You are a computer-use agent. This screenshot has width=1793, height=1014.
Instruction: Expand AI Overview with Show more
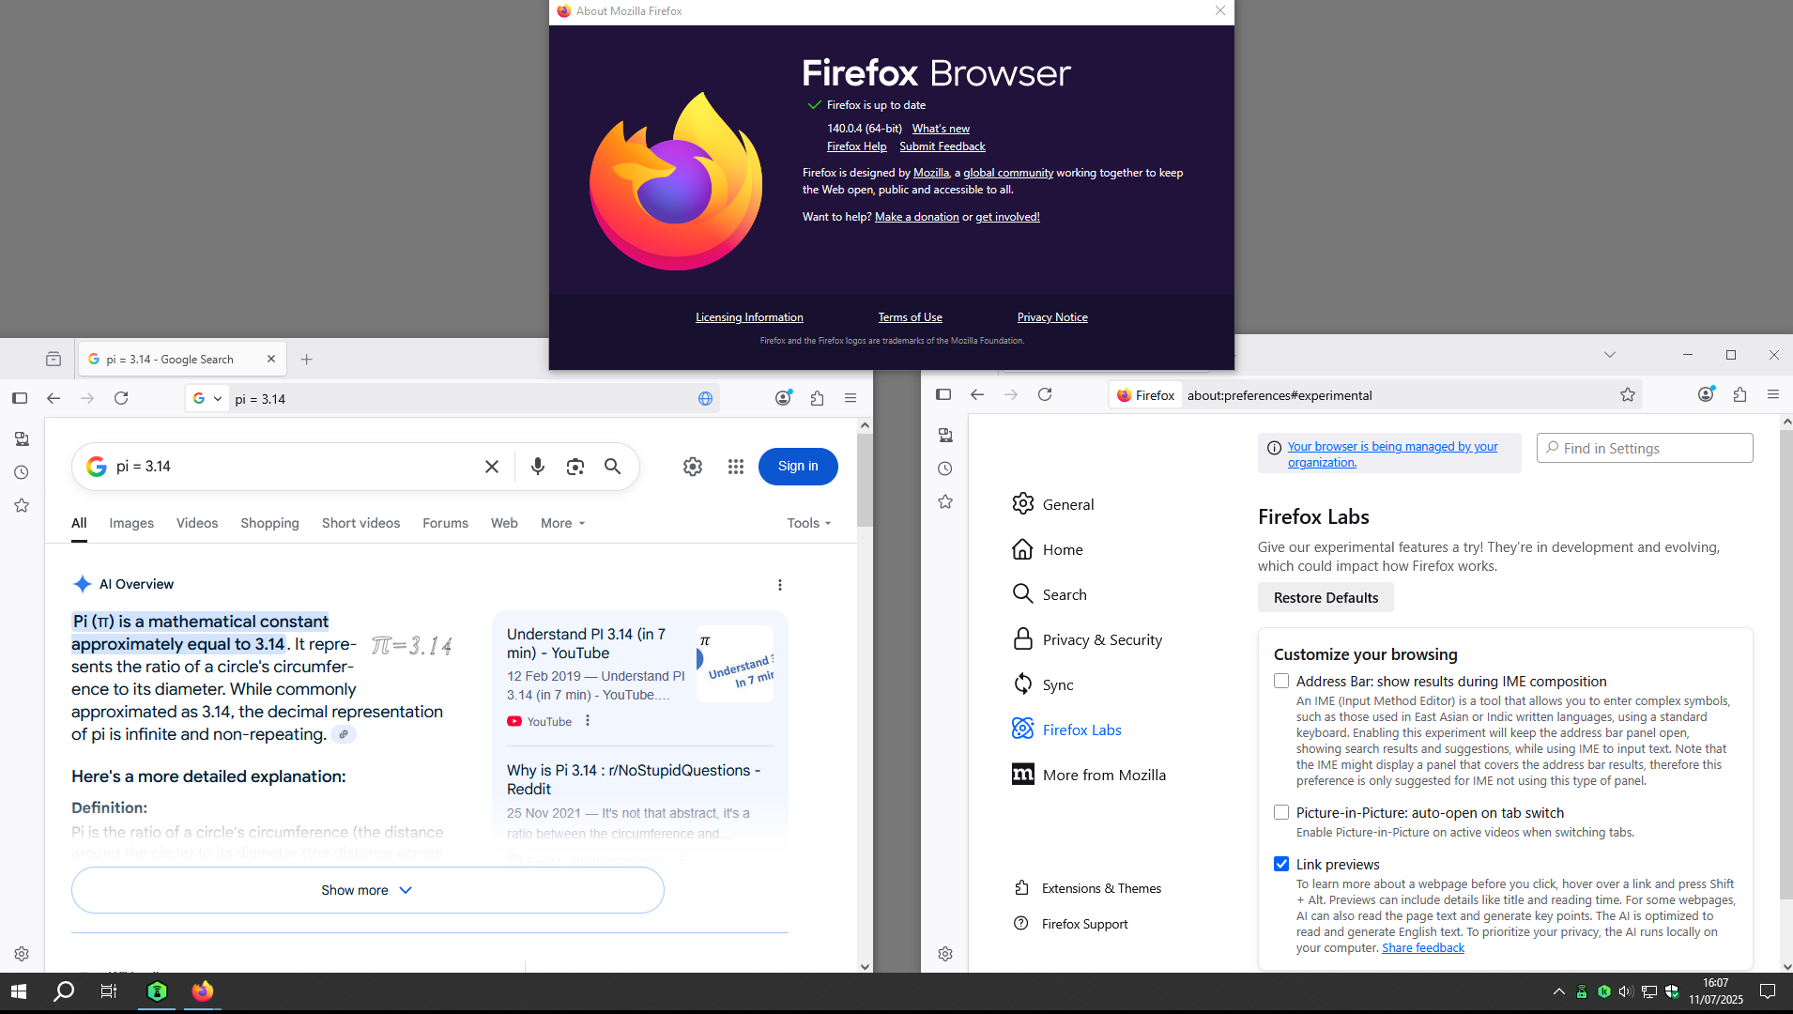click(x=368, y=890)
